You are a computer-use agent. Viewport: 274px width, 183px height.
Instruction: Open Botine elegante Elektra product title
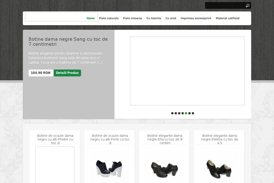[x=220, y=139]
